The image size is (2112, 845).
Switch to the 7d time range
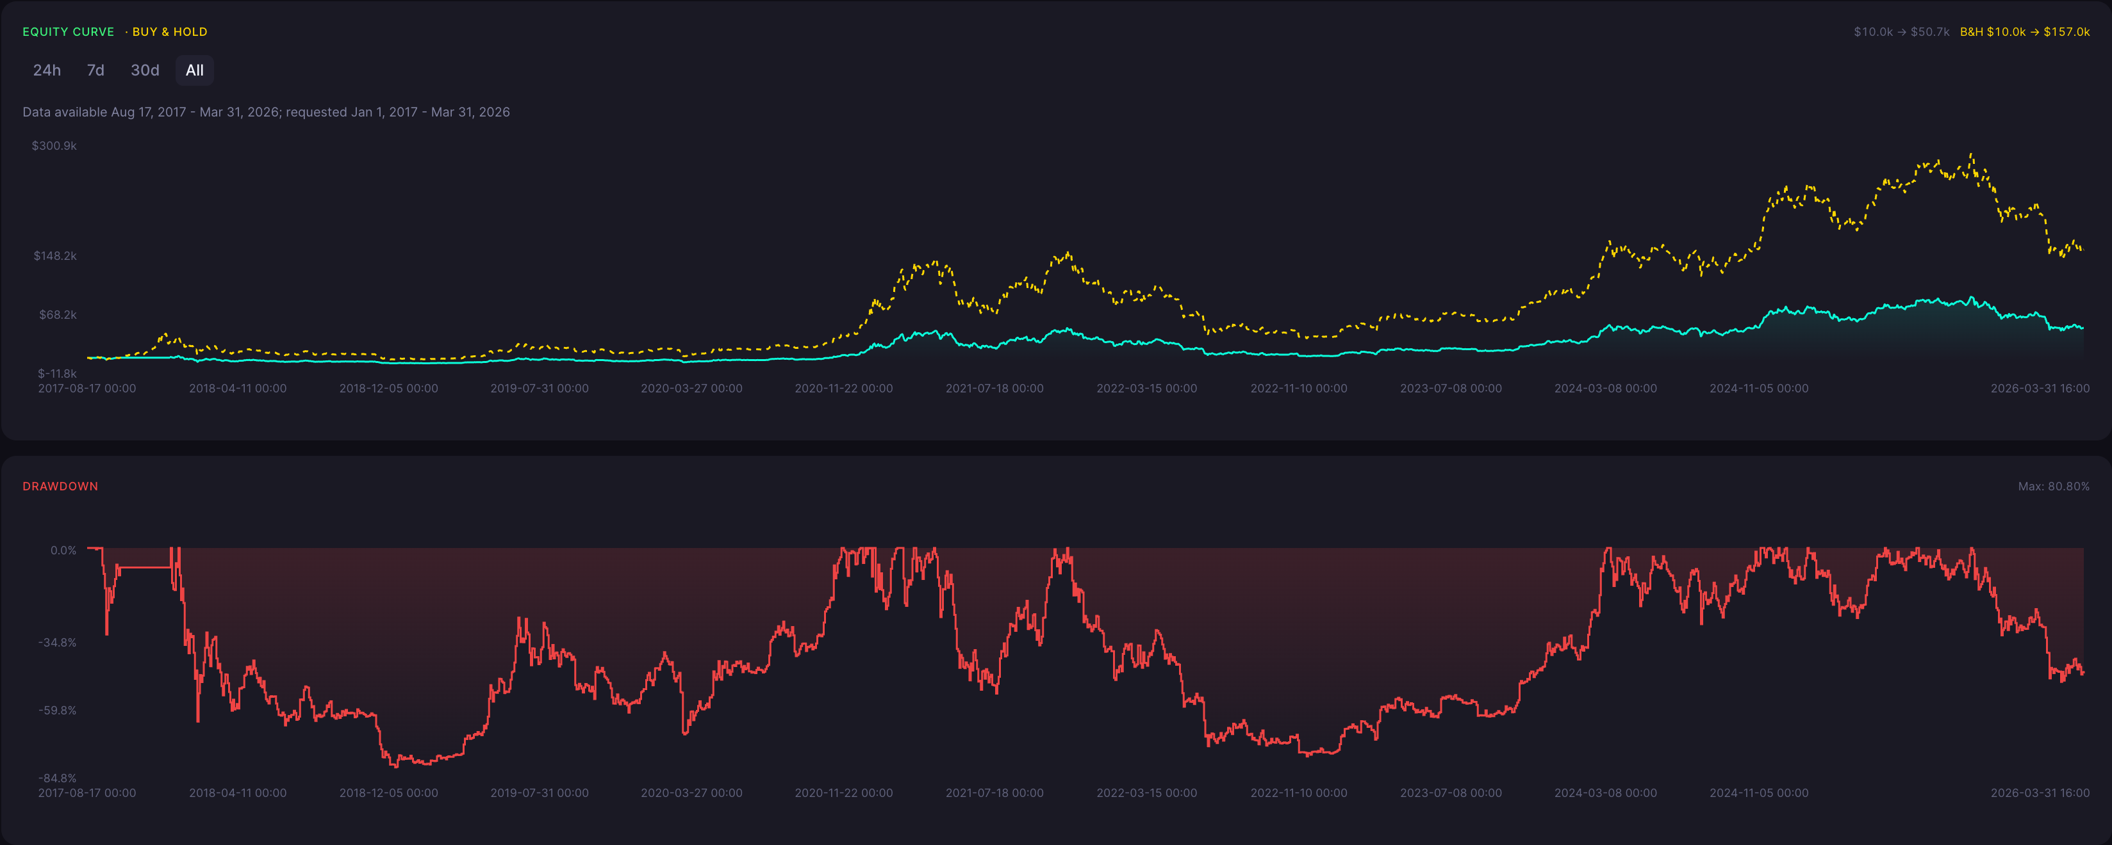point(96,70)
